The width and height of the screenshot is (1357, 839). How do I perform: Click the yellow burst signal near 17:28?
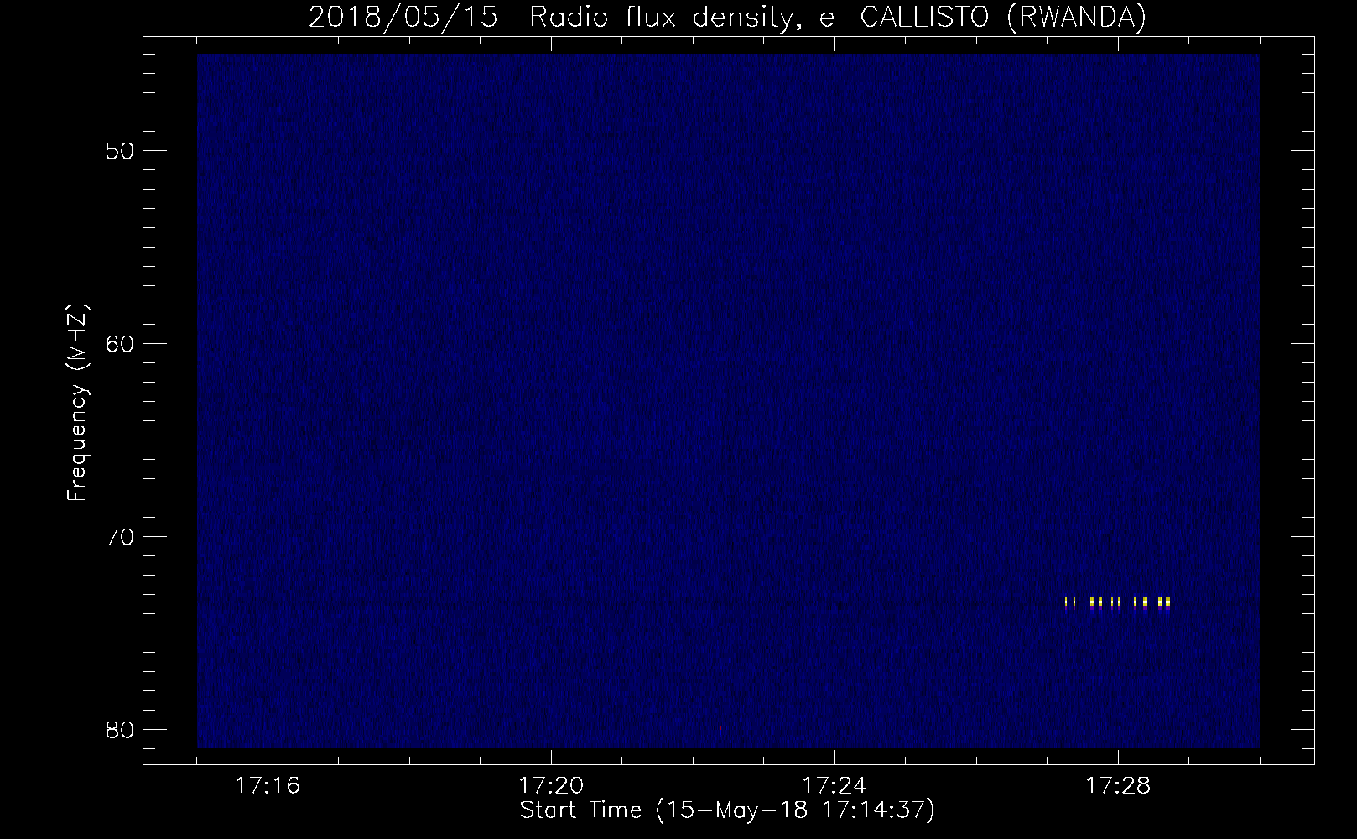(x=1117, y=602)
